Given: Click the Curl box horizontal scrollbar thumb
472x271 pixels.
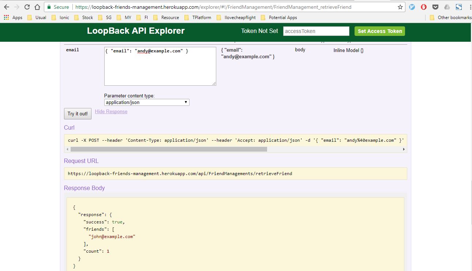Looking at the screenshot, I should pos(169,149).
